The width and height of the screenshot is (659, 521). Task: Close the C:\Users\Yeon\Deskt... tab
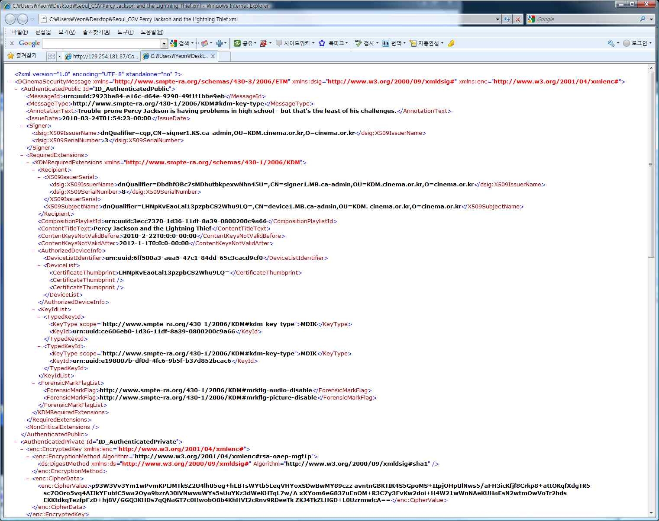[213, 56]
